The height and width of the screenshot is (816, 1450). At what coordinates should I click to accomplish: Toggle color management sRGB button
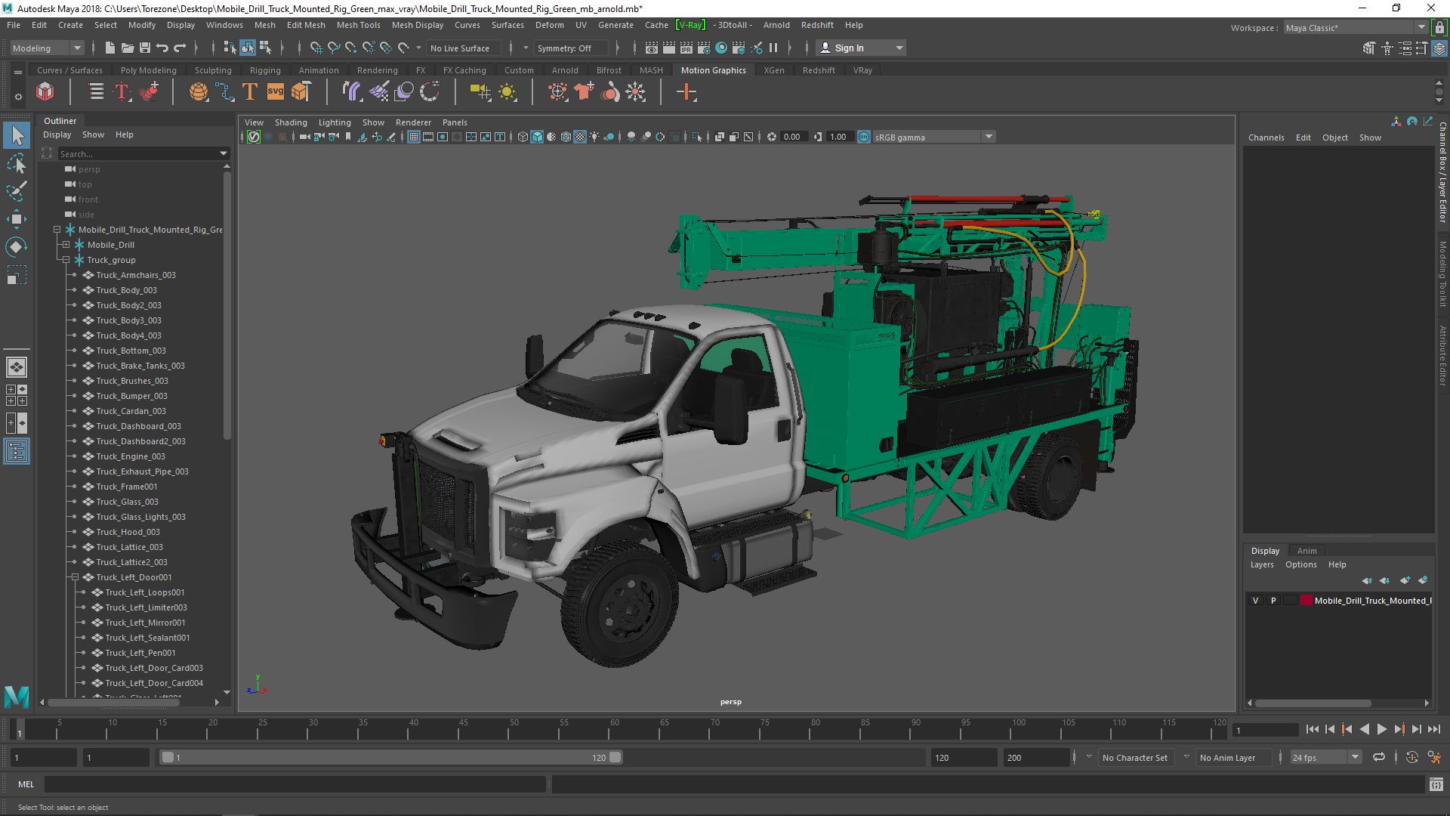click(x=864, y=137)
